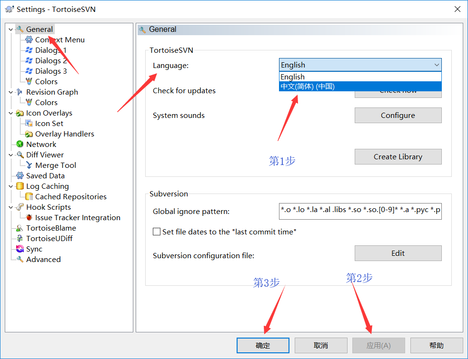Open the Saved Data settings page

[45, 175]
